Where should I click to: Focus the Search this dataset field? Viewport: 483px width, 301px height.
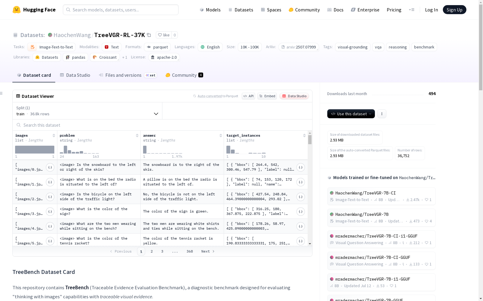(x=162, y=125)
